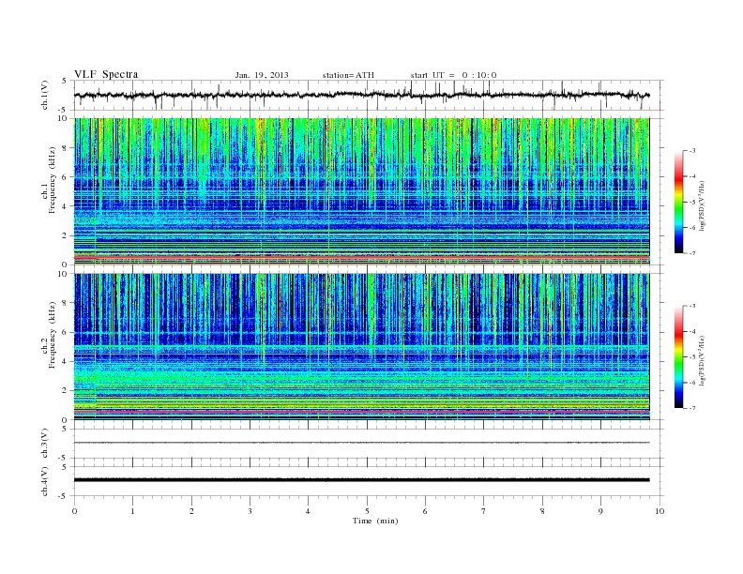This screenshot has width=743, height=574.
Task: Click the "-7" tick on ch.2 colorbar
Action: (691, 408)
